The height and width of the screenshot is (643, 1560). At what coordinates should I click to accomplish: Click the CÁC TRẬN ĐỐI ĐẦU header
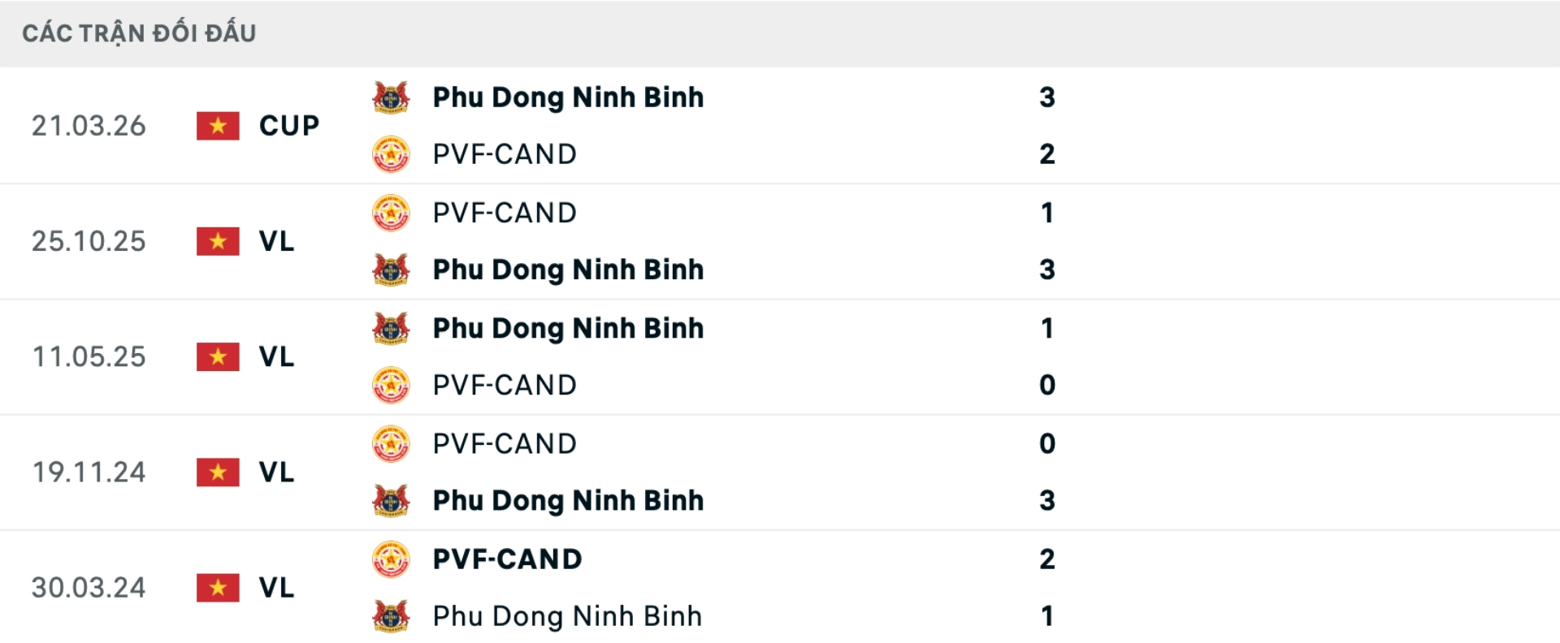[x=139, y=33]
